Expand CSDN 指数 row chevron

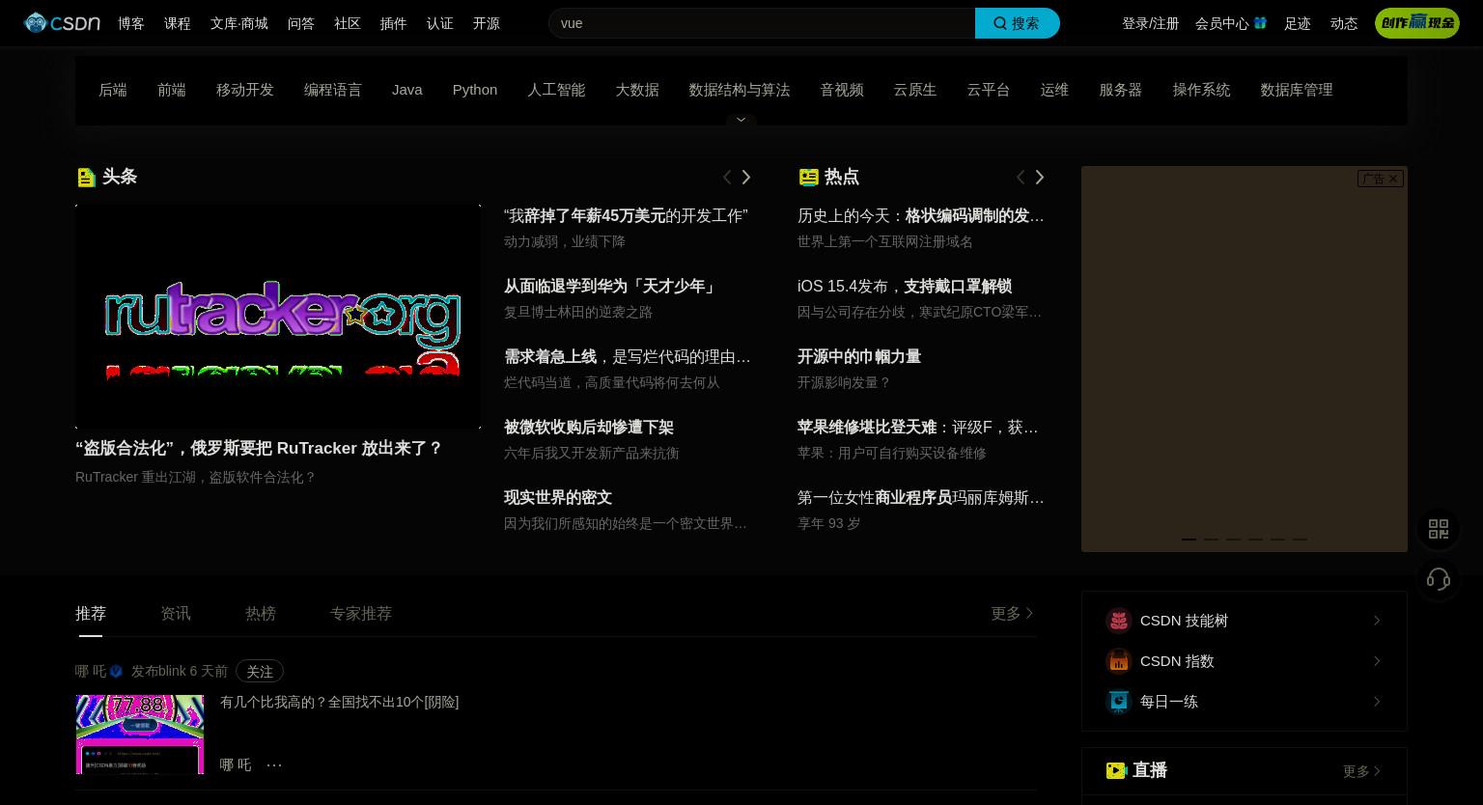click(x=1377, y=661)
